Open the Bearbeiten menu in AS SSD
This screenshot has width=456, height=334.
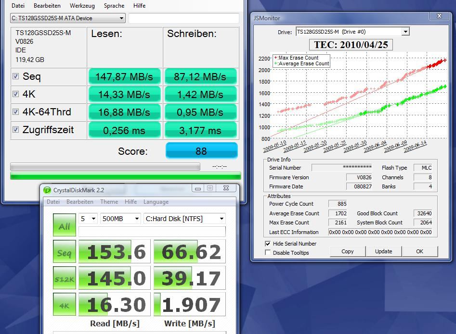pyautogui.click(x=47, y=5)
